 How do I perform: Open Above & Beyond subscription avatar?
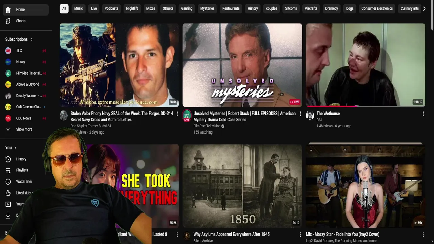coord(8,84)
